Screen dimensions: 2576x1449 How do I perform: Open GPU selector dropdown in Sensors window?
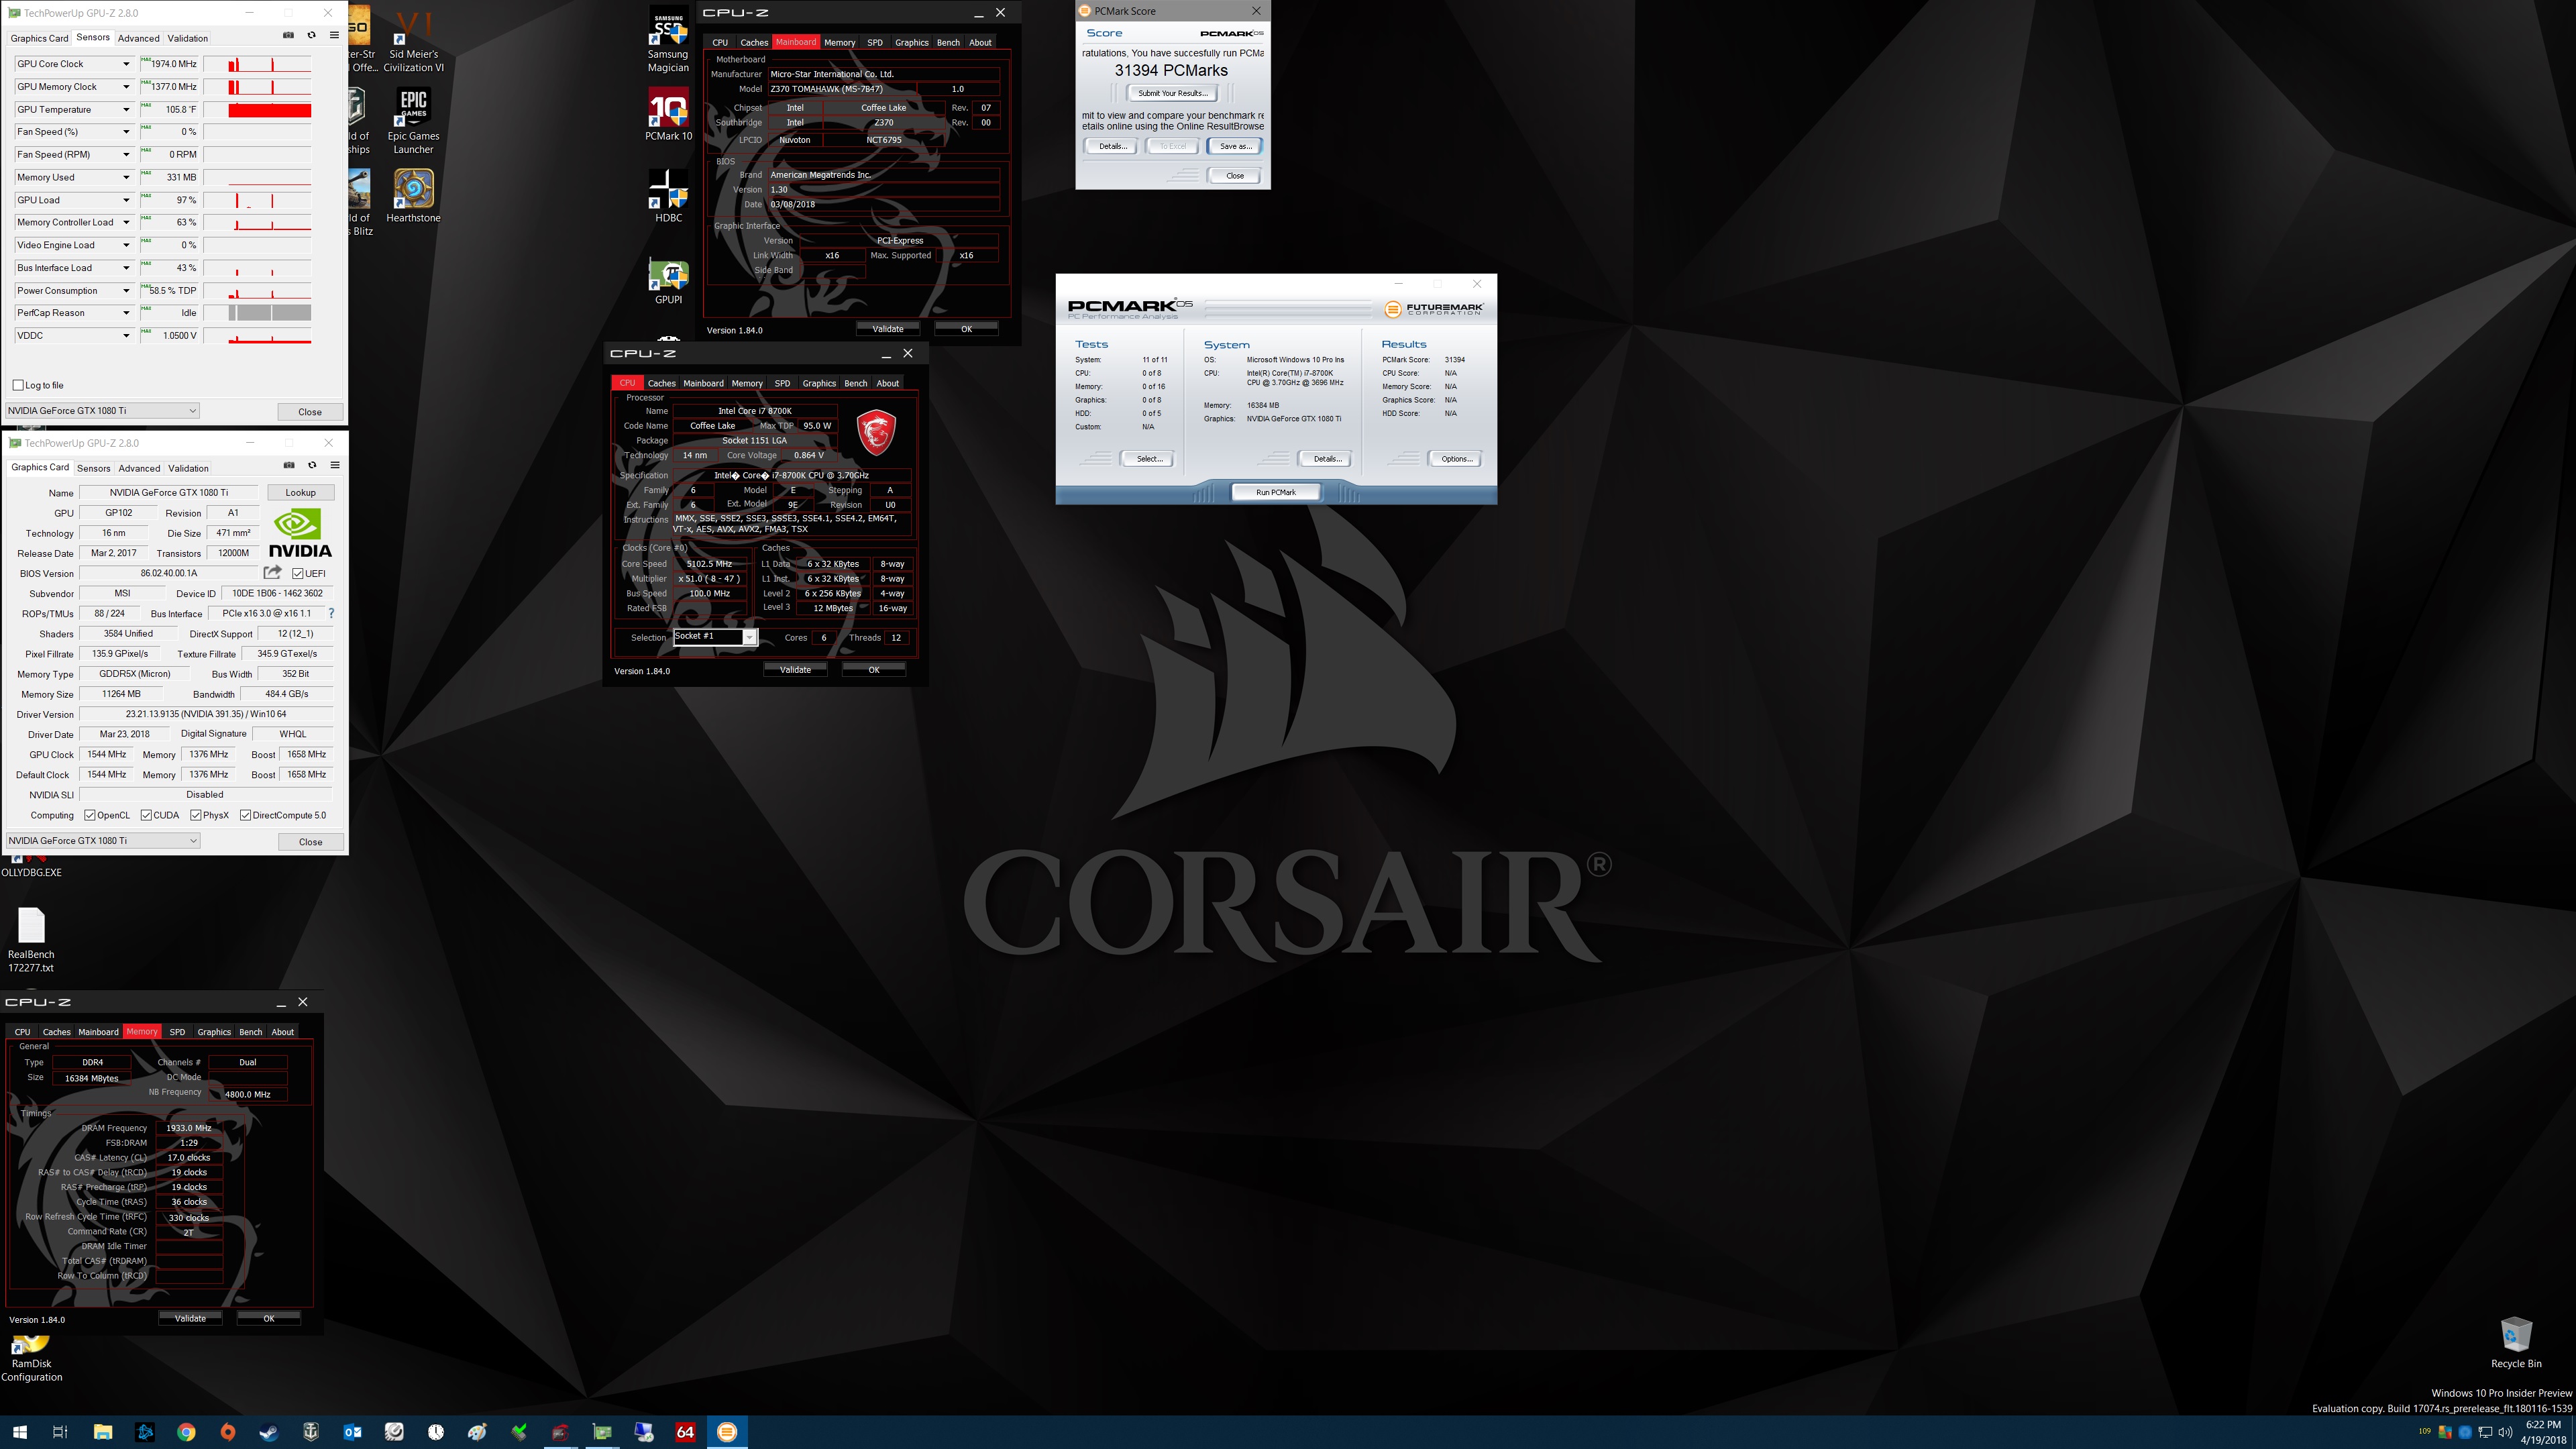102,411
